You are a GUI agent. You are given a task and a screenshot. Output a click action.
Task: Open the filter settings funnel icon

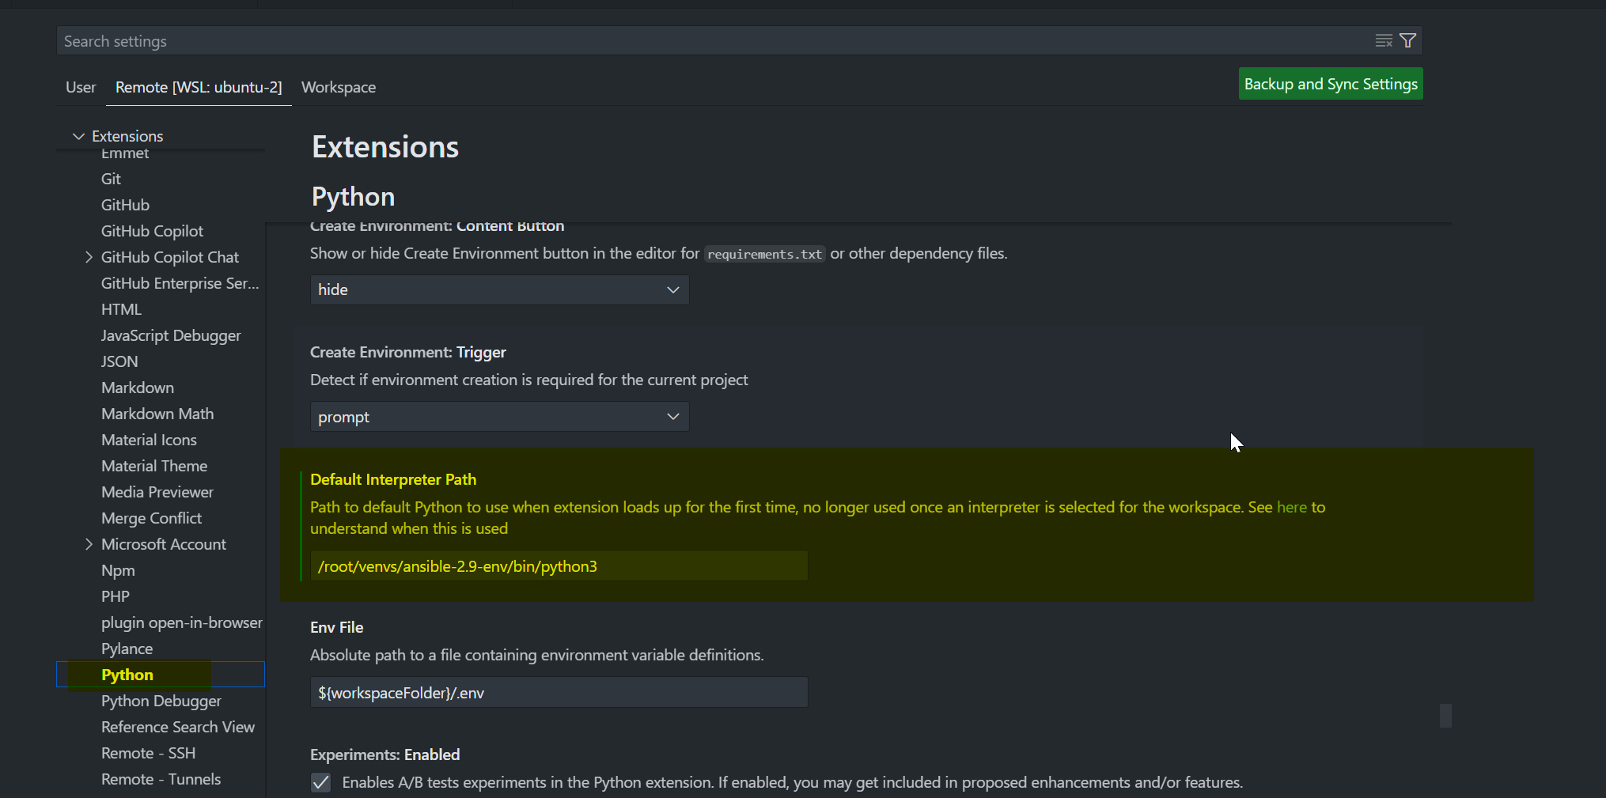(x=1408, y=41)
